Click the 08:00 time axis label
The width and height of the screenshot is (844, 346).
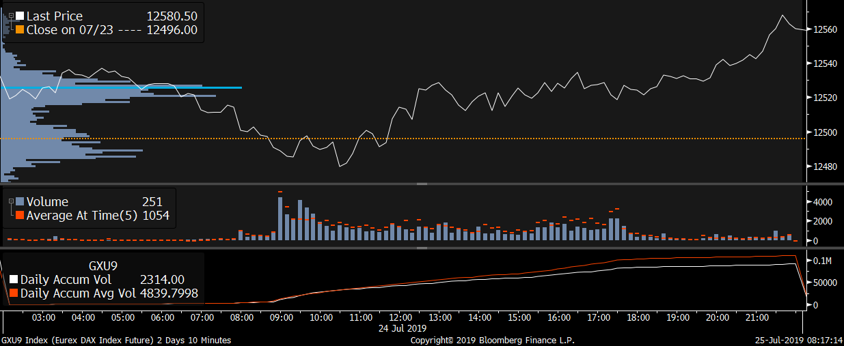[x=242, y=317]
